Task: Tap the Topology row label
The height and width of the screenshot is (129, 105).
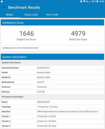Action: pos(6,107)
